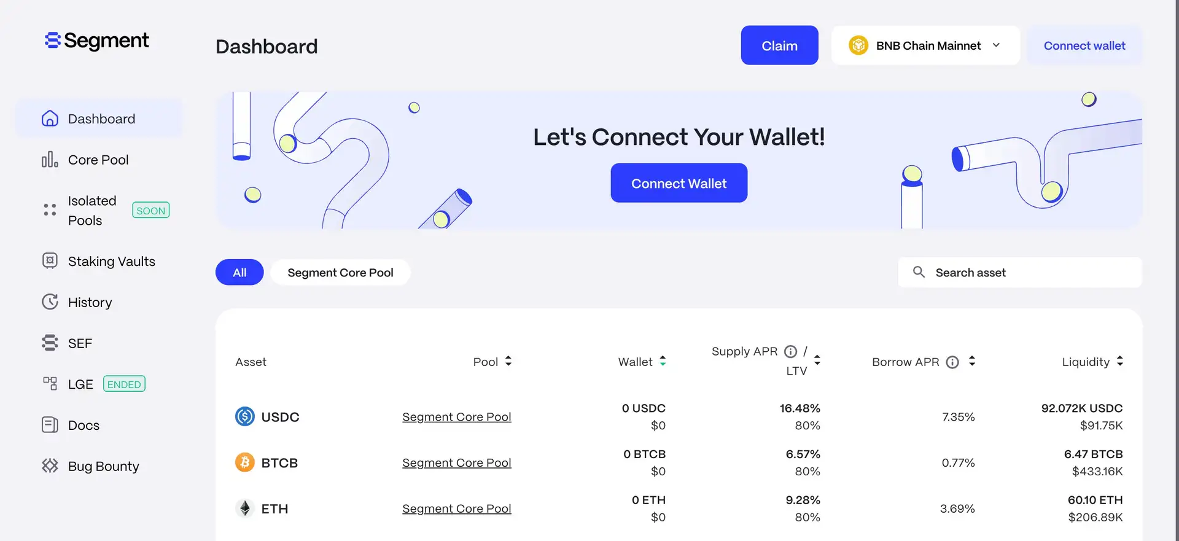Viewport: 1179px width, 541px height.
Task: Open History using the clock icon
Action: [50, 302]
